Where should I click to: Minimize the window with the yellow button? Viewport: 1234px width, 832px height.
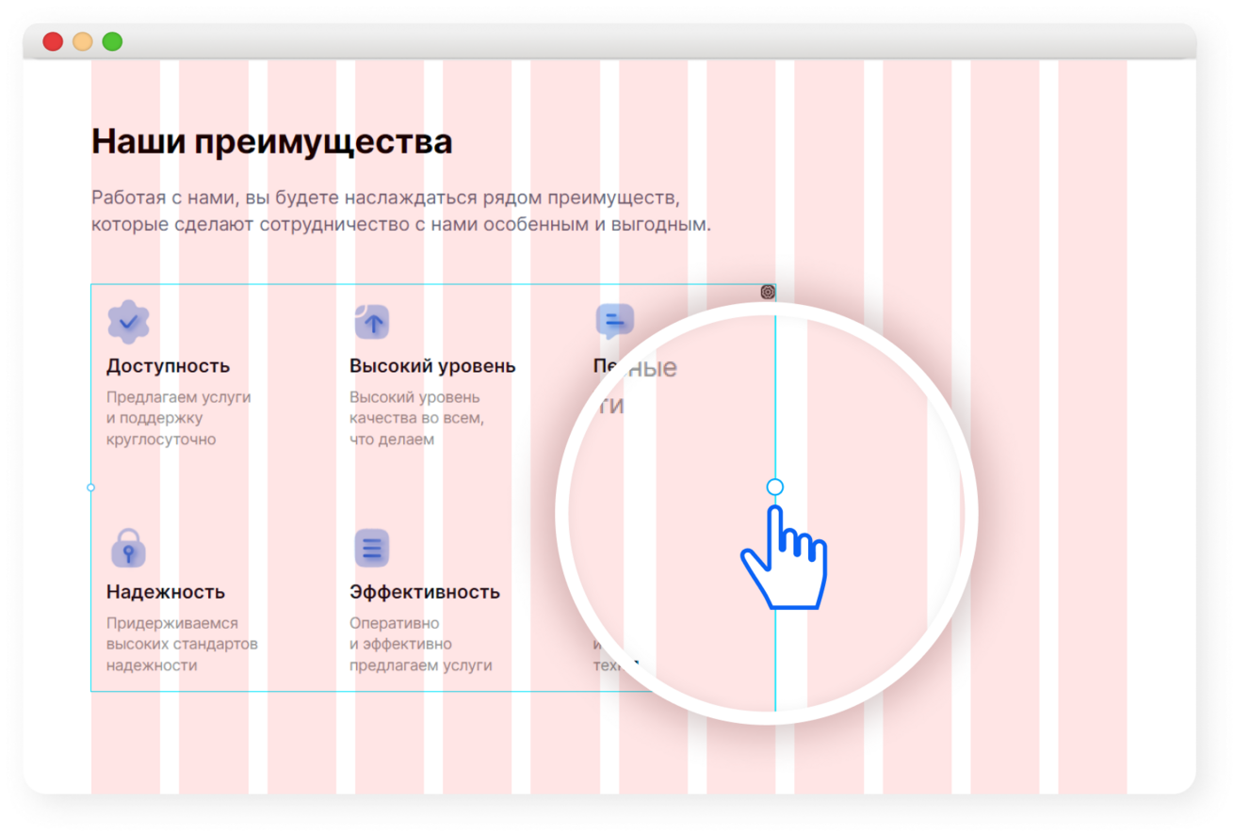(83, 41)
